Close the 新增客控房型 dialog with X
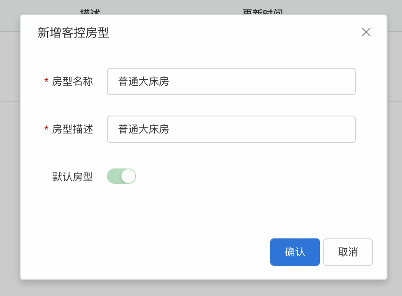The height and width of the screenshot is (296, 402). coord(366,32)
